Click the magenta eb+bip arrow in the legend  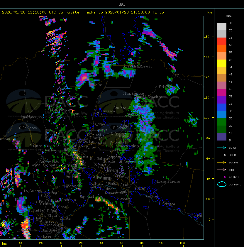(x=222, y=177)
